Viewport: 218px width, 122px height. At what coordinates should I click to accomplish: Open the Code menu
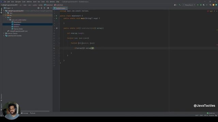[x=24, y=2]
